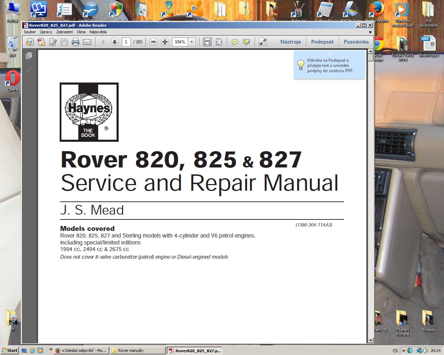Go to next page with down arrow
444x355 pixels.
click(114, 42)
